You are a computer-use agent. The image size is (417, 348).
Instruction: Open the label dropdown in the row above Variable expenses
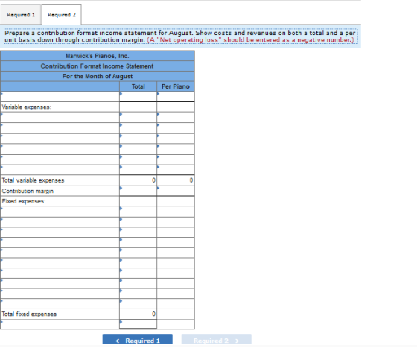(x=60, y=97)
